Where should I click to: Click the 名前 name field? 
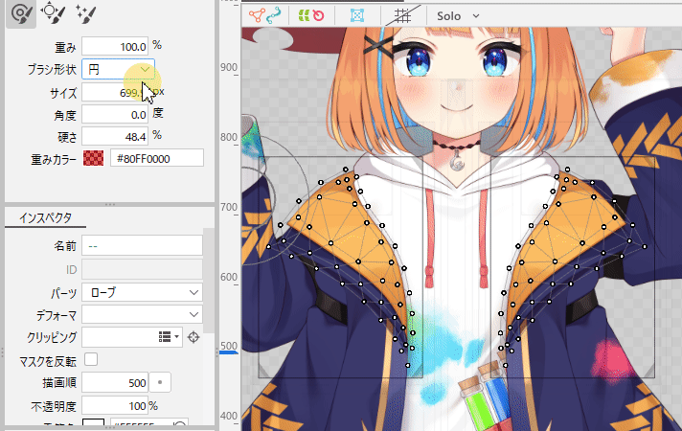142,246
